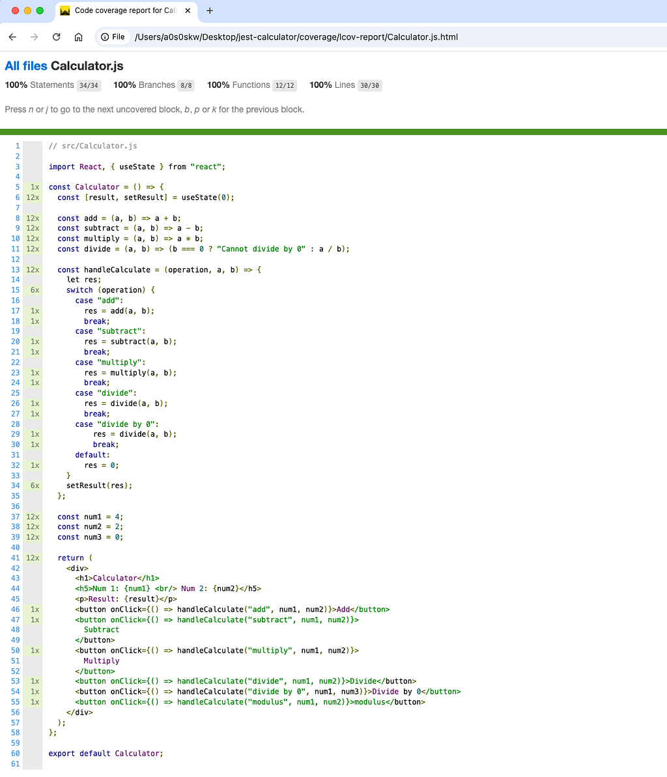Select the Code coverage report tab

pos(126,11)
